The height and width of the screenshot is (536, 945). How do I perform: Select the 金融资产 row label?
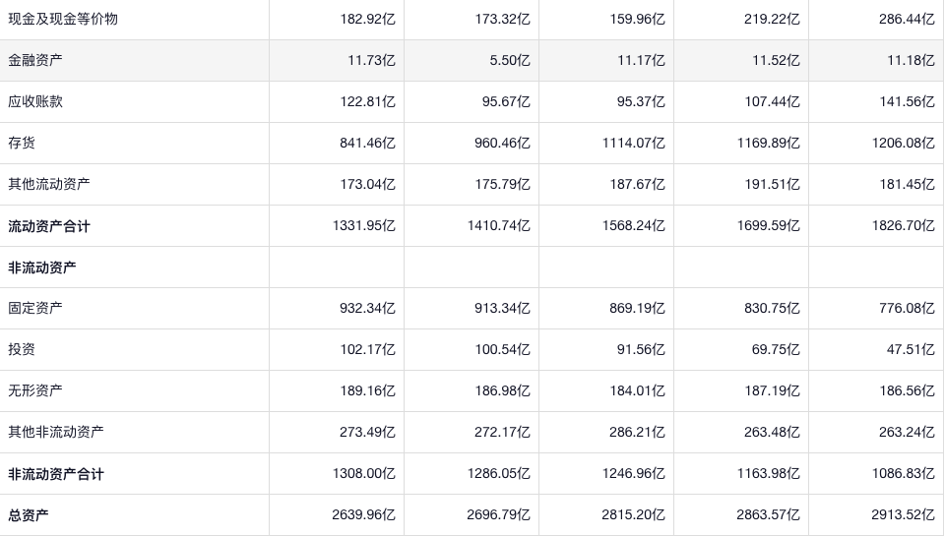(35, 60)
